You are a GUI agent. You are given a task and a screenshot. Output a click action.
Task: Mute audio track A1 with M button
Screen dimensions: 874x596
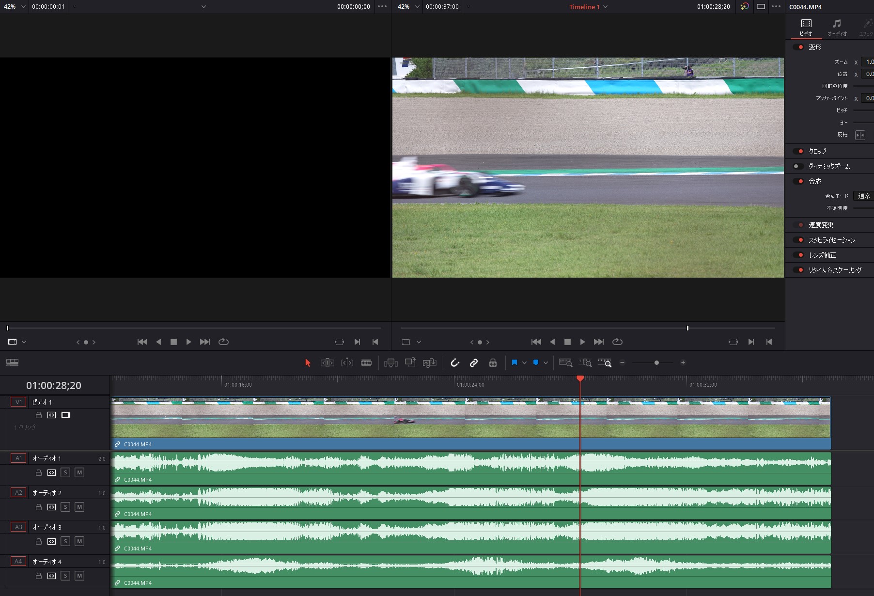(x=79, y=472)
